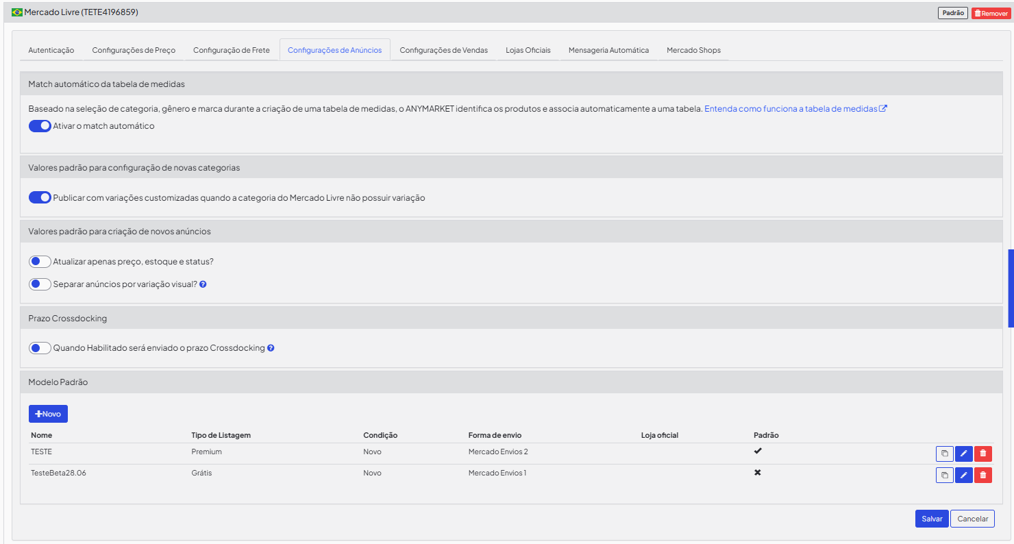Open the Autenticação tab
The image size is (1014, 544).
click(x=51, y=50)
